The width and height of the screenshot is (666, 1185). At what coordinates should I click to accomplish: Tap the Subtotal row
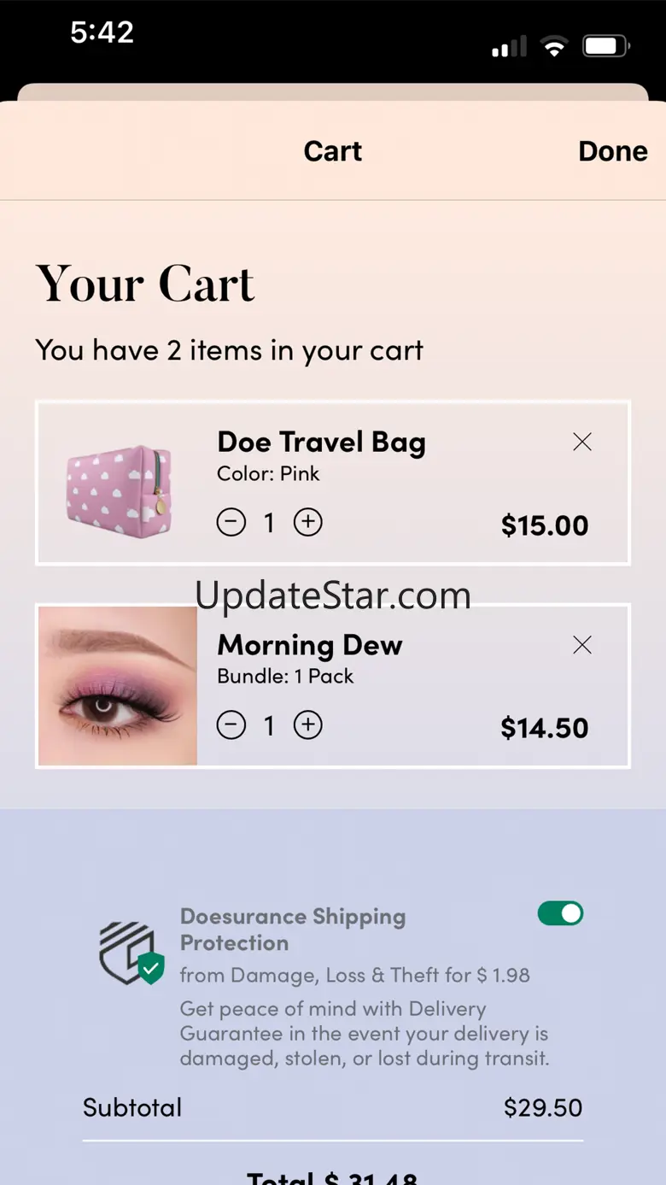[333, 1108]
